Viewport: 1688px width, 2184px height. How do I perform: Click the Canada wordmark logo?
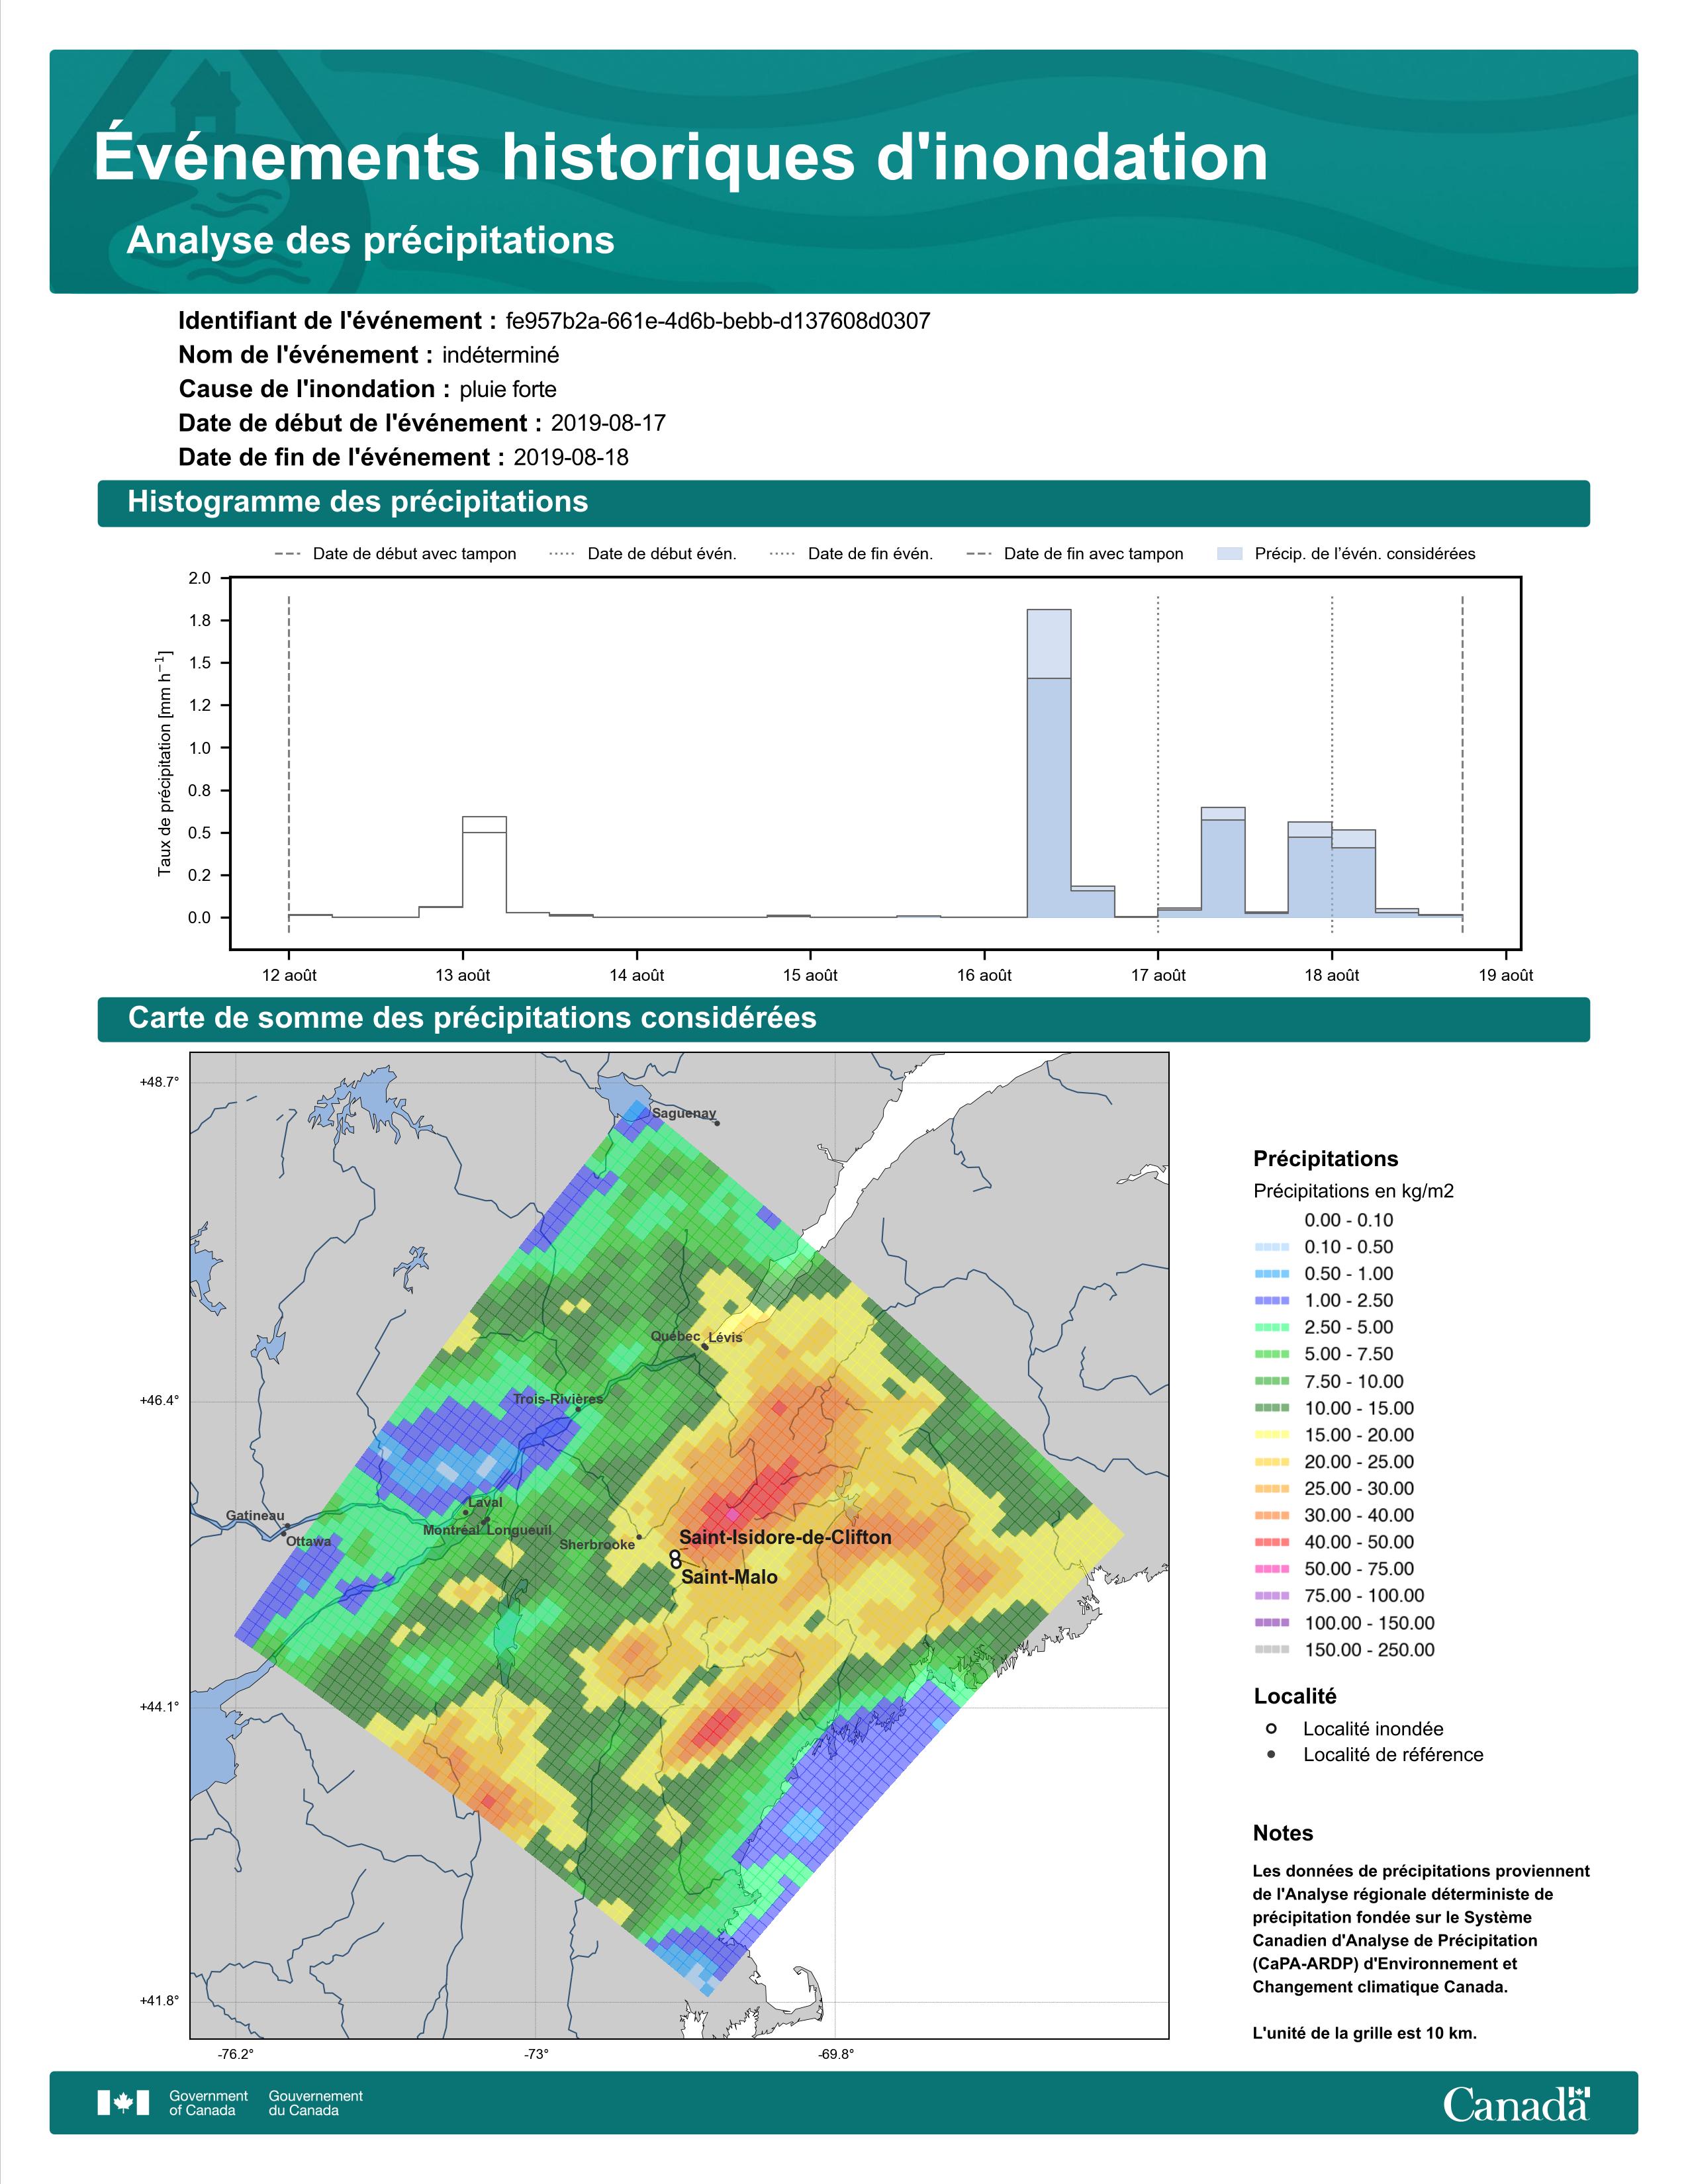point(1516,2104)
